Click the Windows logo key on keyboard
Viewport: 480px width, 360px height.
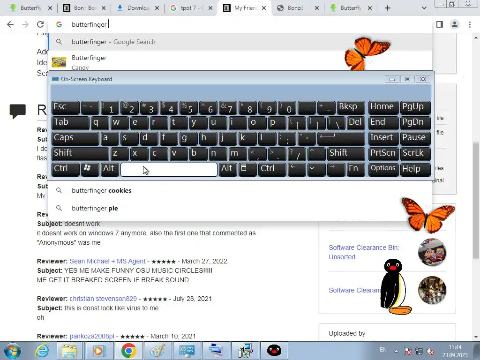click(90, 169)
